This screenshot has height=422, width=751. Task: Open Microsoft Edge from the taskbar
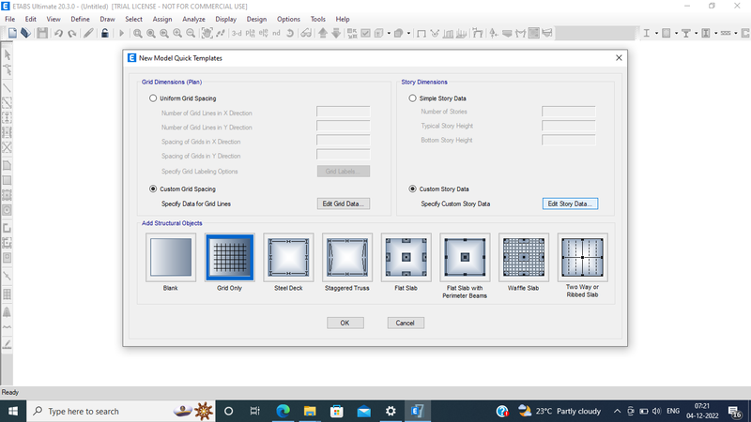pos(284,411)
